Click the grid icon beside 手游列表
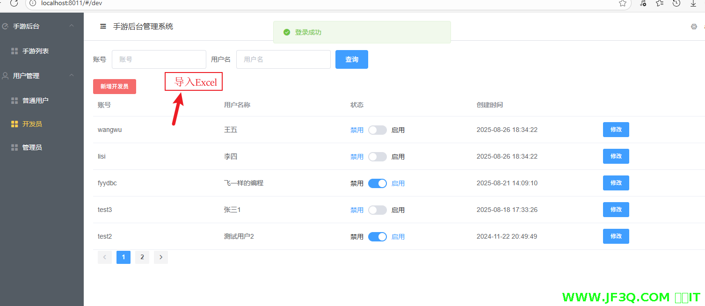 [x=15, y=51]
